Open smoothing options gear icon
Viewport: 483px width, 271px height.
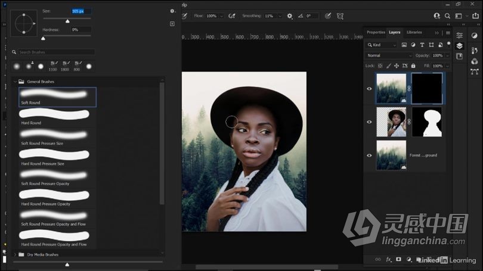[290, 16]
